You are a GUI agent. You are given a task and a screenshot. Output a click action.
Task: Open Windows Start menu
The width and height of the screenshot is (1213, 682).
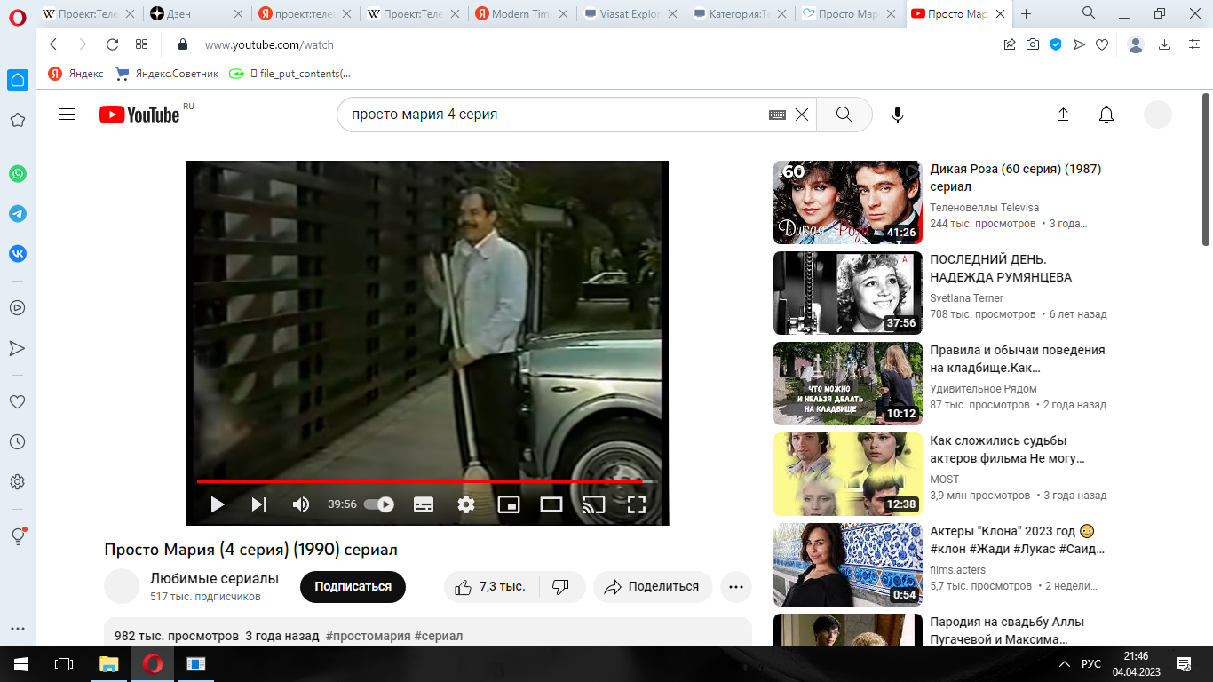point(21,664)
